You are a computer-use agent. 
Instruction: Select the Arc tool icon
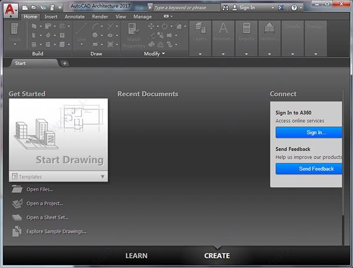(95, 26)
